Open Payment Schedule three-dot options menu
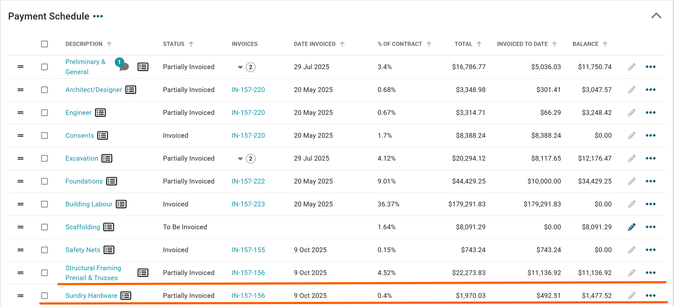 click(98, 16)
